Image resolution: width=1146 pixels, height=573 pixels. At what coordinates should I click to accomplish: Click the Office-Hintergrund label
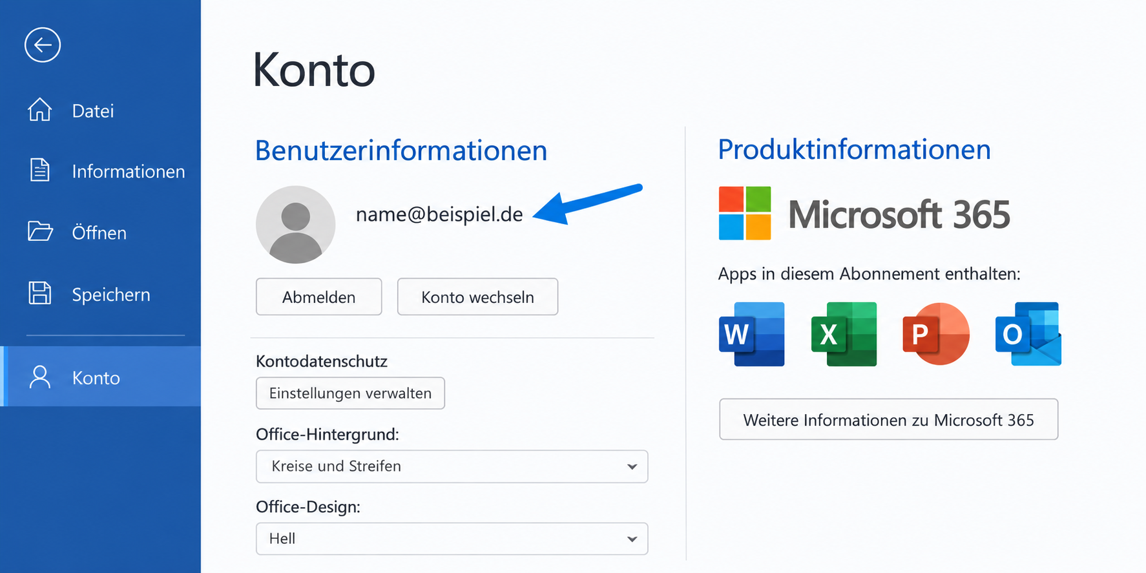[x=328, y=434]
